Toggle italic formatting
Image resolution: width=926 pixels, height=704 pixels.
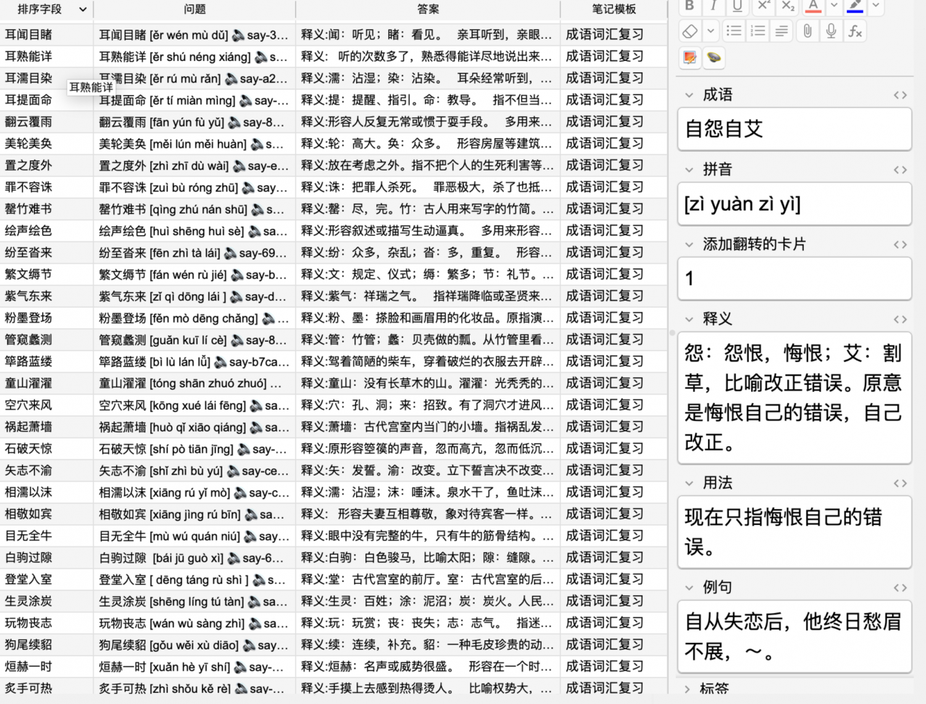coord(714,6)
